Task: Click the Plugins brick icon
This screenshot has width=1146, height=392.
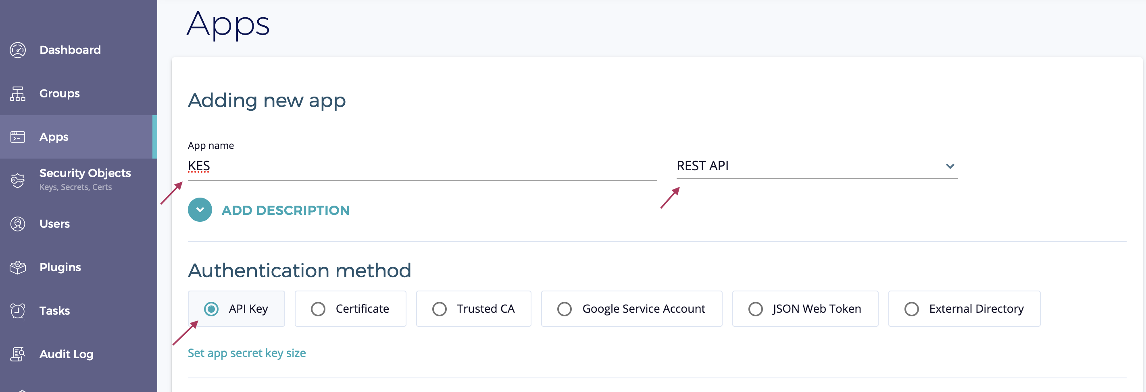Action: click(x=18, y=267)
